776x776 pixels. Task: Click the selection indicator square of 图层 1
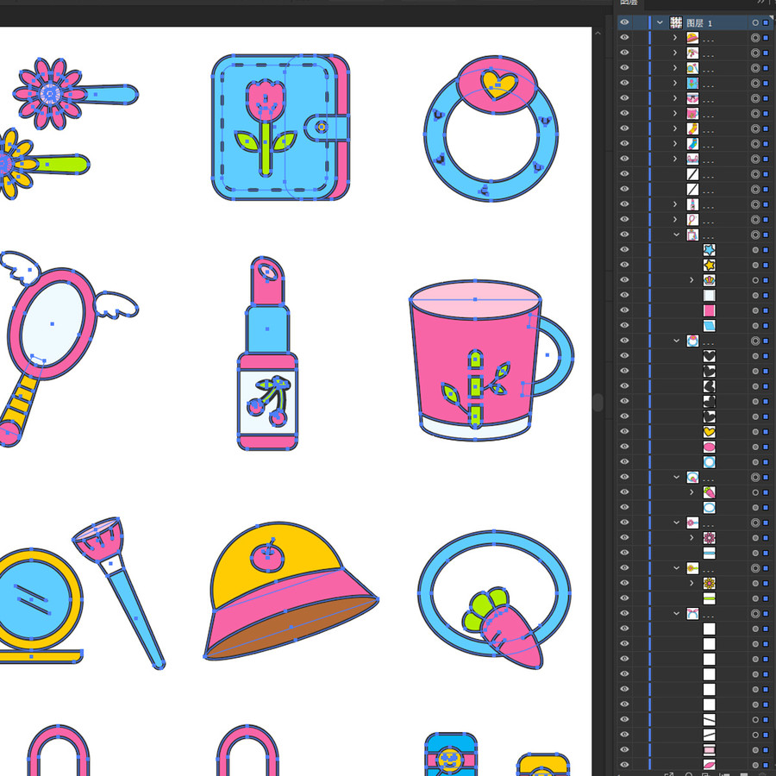coord(767,22)
